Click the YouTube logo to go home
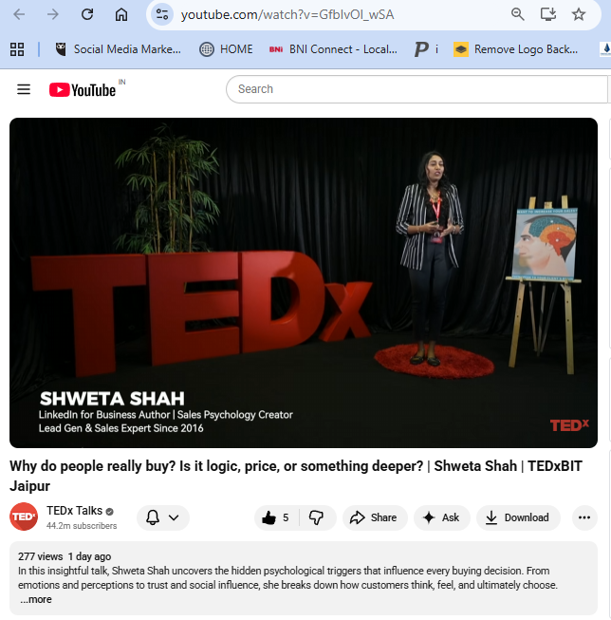 tap(83, 90)
